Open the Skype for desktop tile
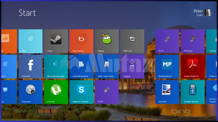The image size is (218, 122). coord(82,92)
